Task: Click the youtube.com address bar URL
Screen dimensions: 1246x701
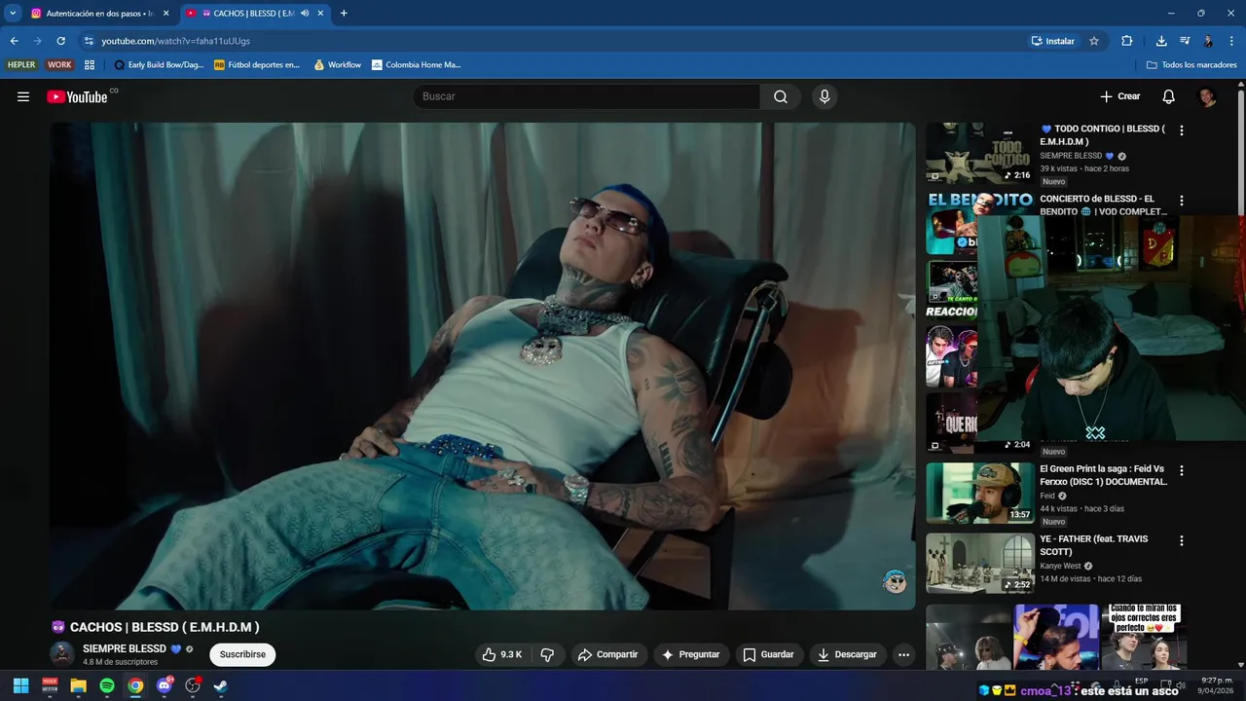Action: (176, 41)
